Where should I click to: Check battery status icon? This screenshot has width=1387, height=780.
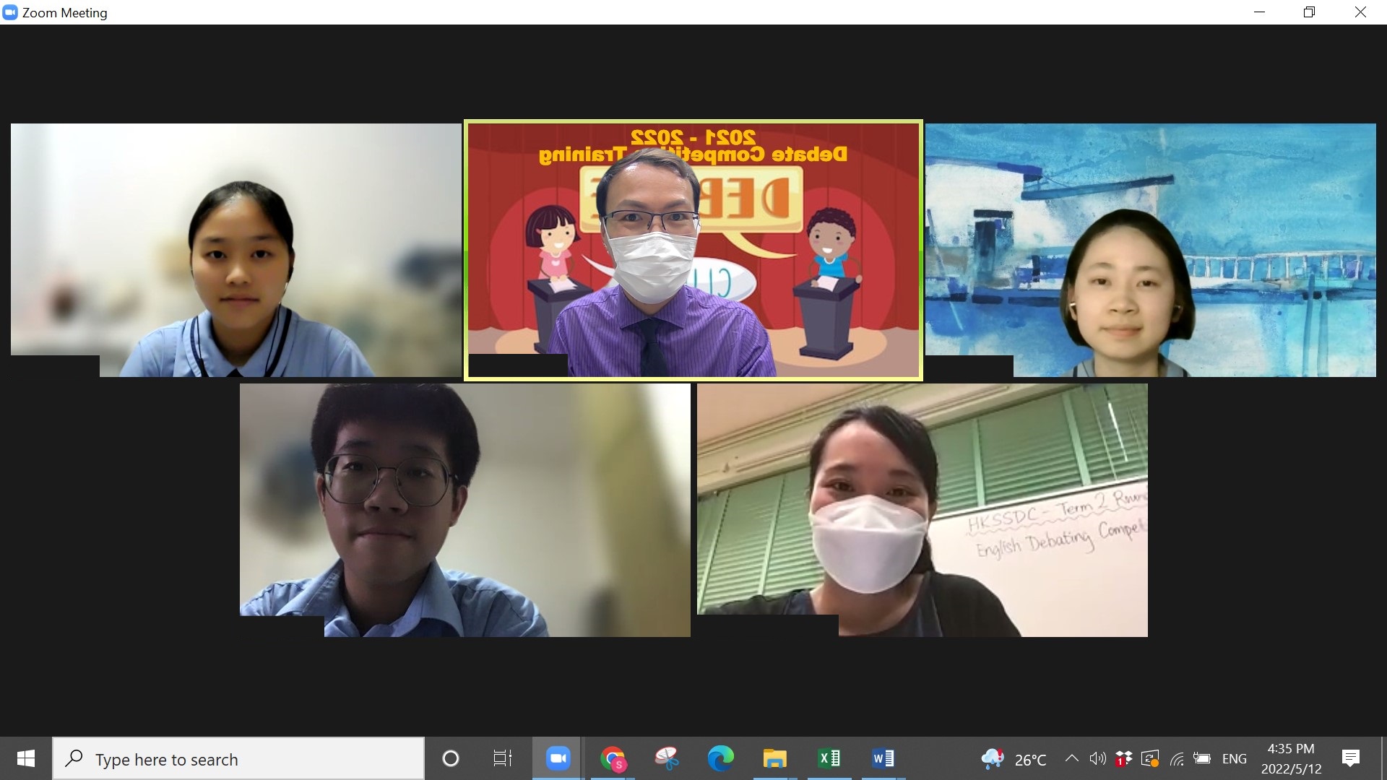1202,758
